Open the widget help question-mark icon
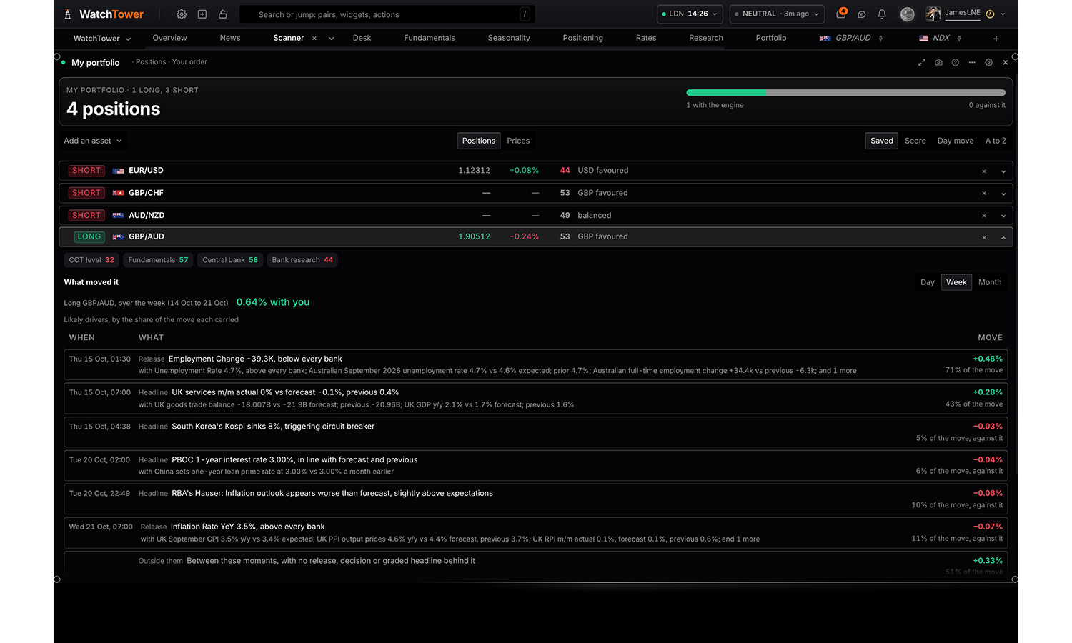The image size is (1072, 643). 956,63
